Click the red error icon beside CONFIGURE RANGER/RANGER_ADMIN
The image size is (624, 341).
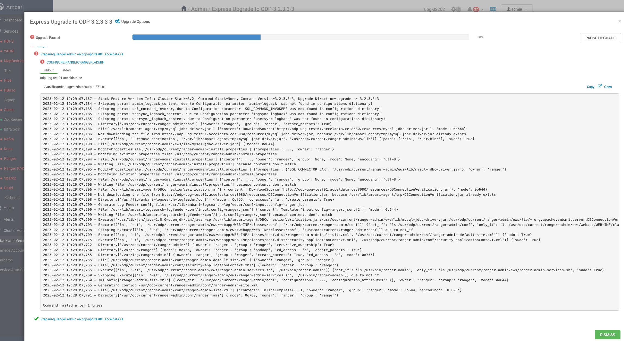click(42, 62)
